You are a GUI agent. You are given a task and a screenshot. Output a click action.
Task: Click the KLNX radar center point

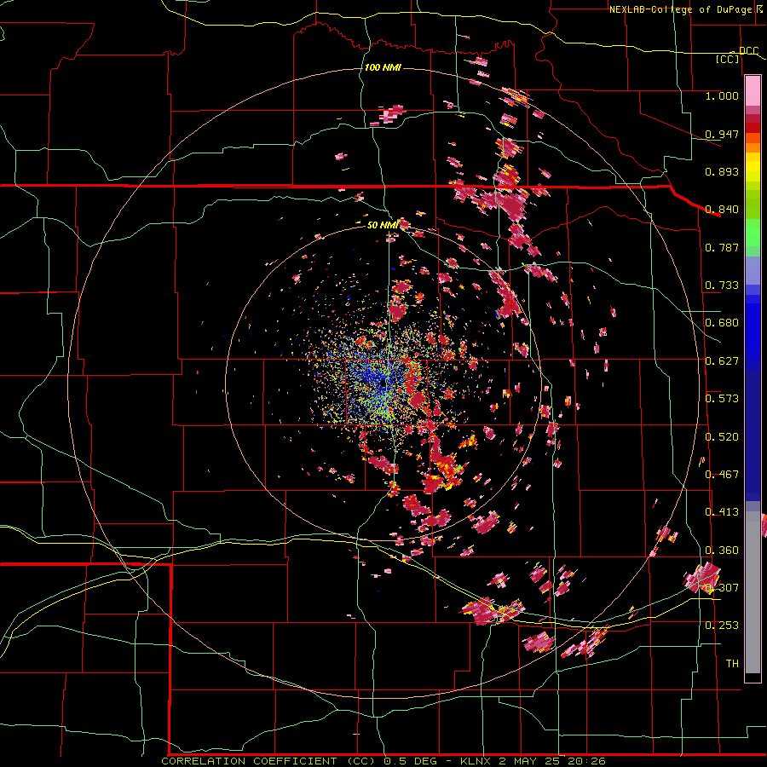(x=383, y=385)
